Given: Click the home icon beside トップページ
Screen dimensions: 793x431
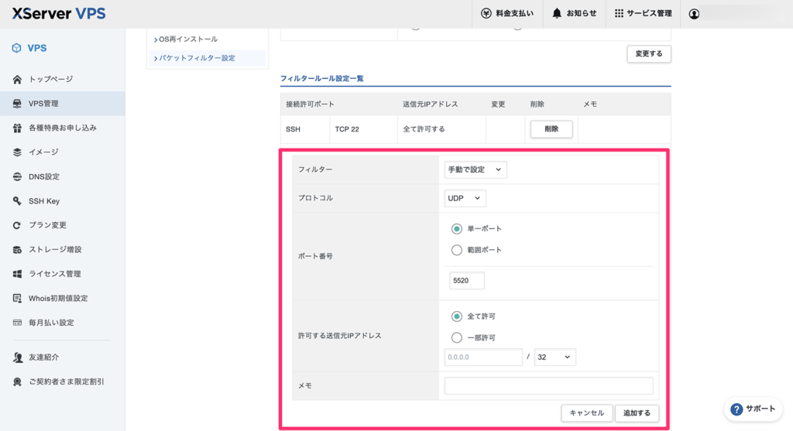Looking at the screenshot, I should click(x=17, y=80).
